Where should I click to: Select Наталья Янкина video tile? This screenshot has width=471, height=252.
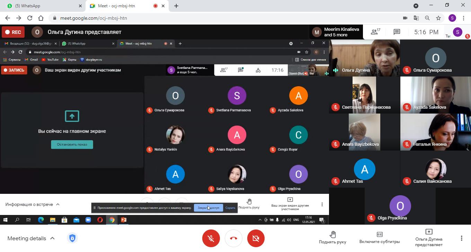point(436,132)
